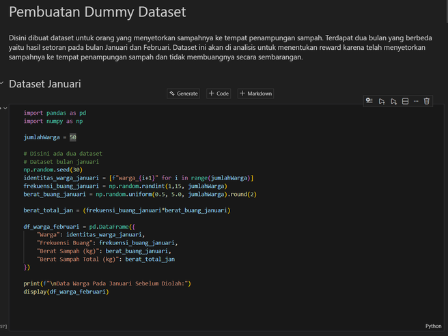The image size is (448, 336).
Task: Click the np.random.seed(30) line
Action: (x=53, y=170)
